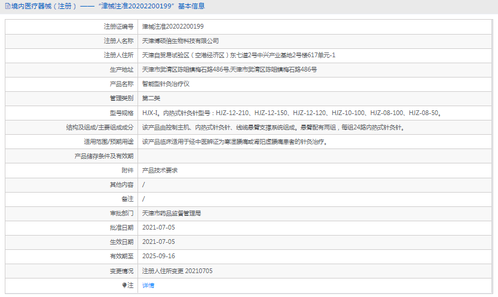Viewport: 498px width, 297px height.
Task: Click the 审批部门 row label
Action: [121, 214]
